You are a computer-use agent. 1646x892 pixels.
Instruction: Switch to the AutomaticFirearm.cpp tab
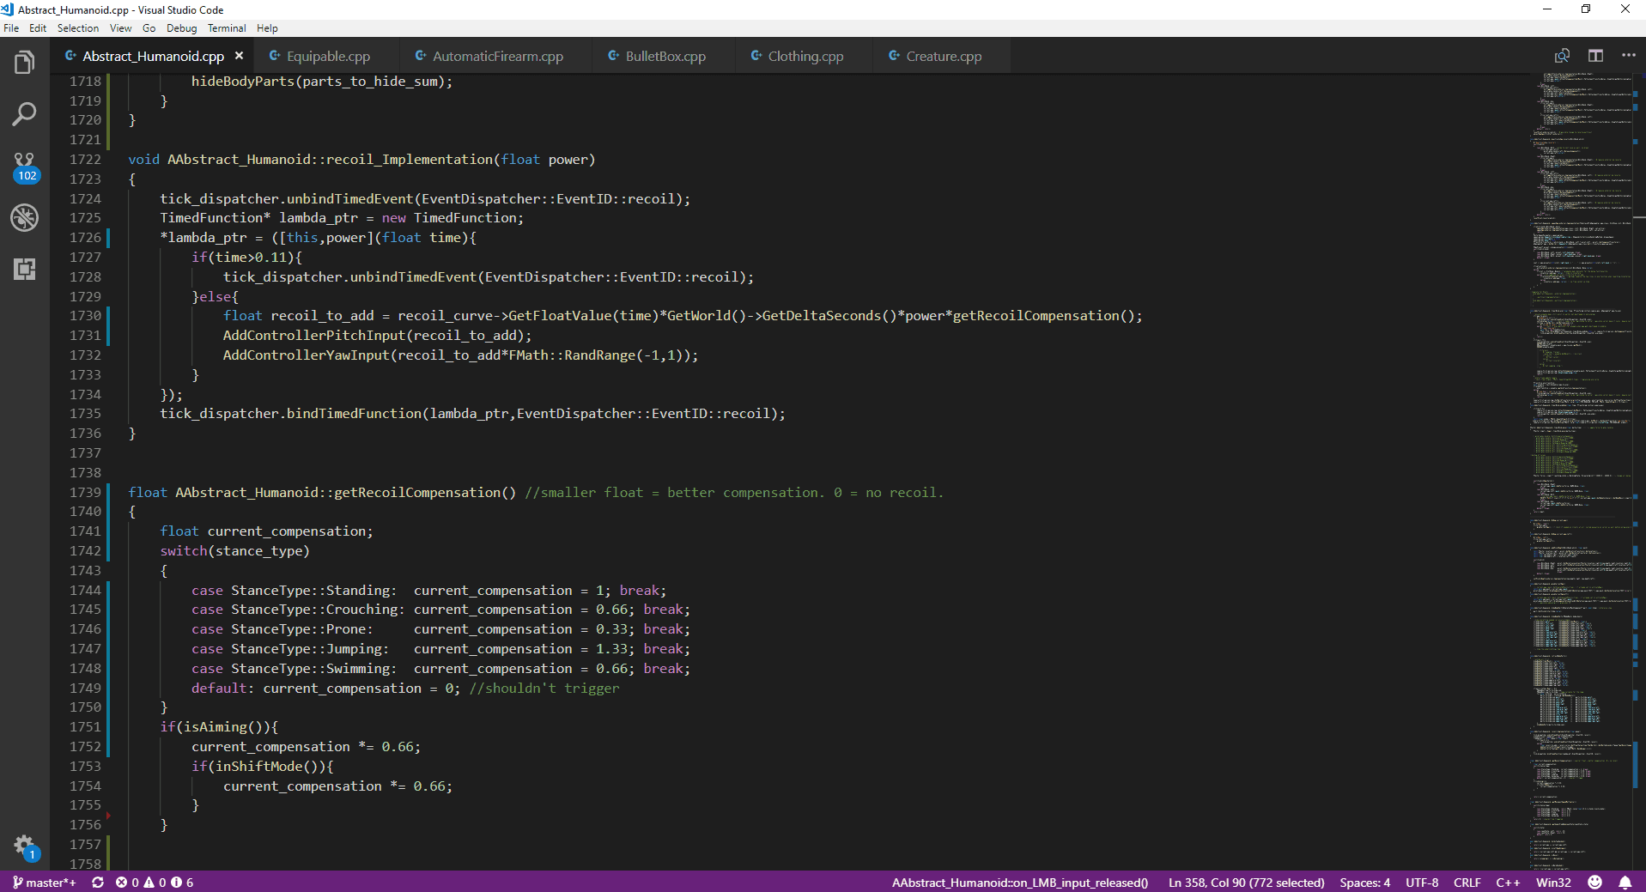tap(497, 56)
